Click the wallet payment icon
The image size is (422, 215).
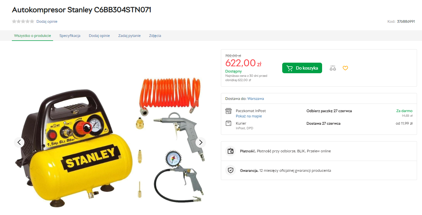[x=231, y=151]
